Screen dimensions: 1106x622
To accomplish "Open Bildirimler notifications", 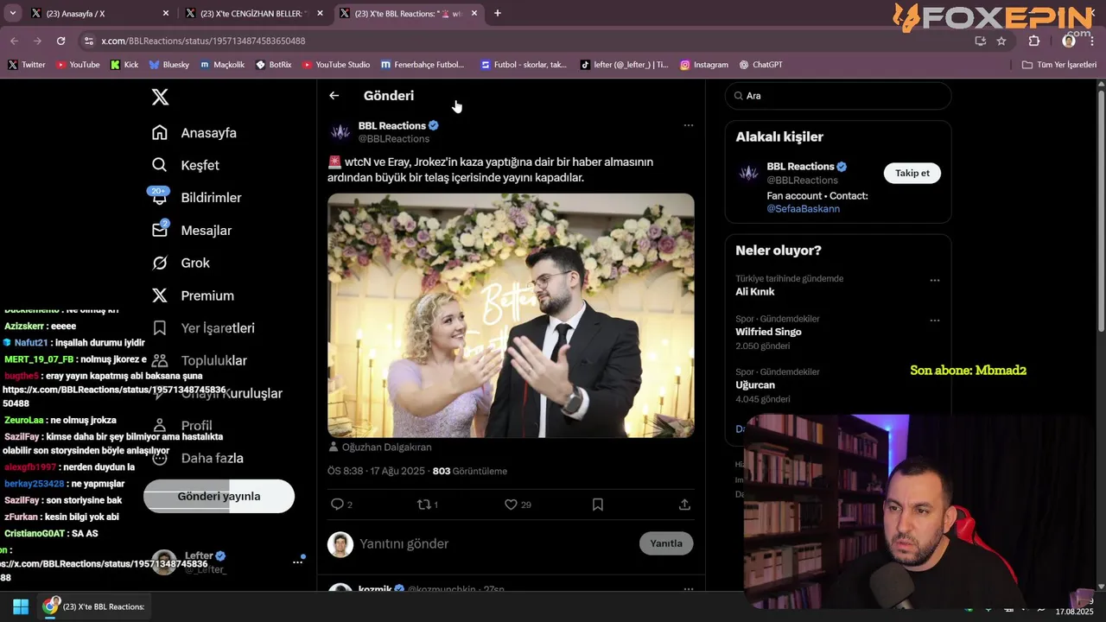I will (x=197, y=198).
